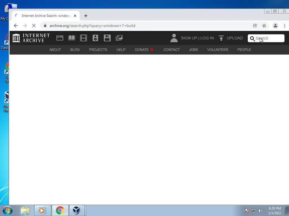The image size is (289, 216).
Task: Open the Texts book icon
Action: point(71,38)
